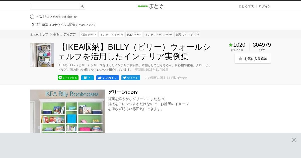Close the bottom banner with the X
The height and width of the screenshot is (158, 301).
(294, 140)
